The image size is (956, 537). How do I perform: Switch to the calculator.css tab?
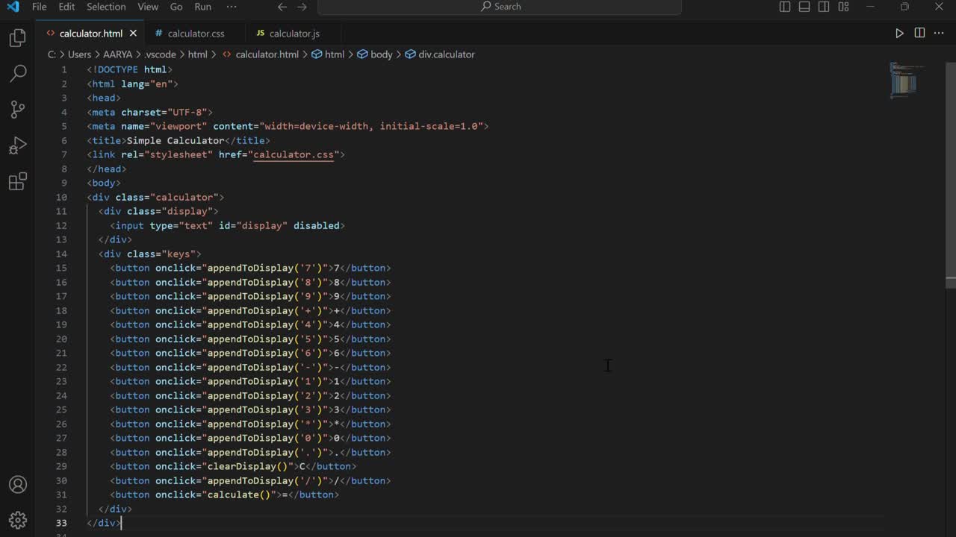[x=196, y=34]
